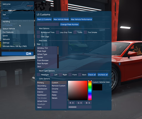Click the R value field
This screenshot has height=119, width=142.
click(72, 103)
